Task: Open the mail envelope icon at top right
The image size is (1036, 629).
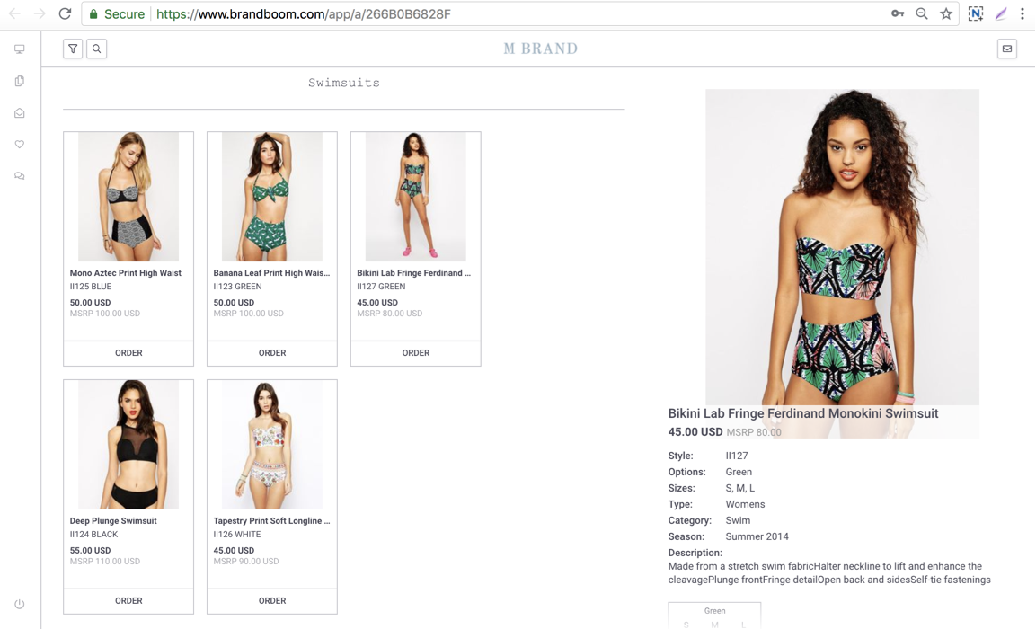Action: (x=1007, y=49)
